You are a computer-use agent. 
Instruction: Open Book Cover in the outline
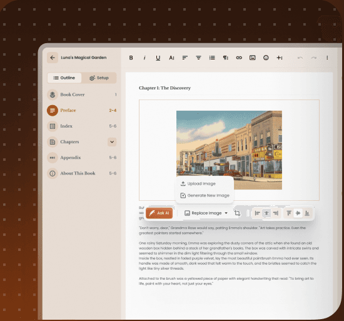coord(82,94)
